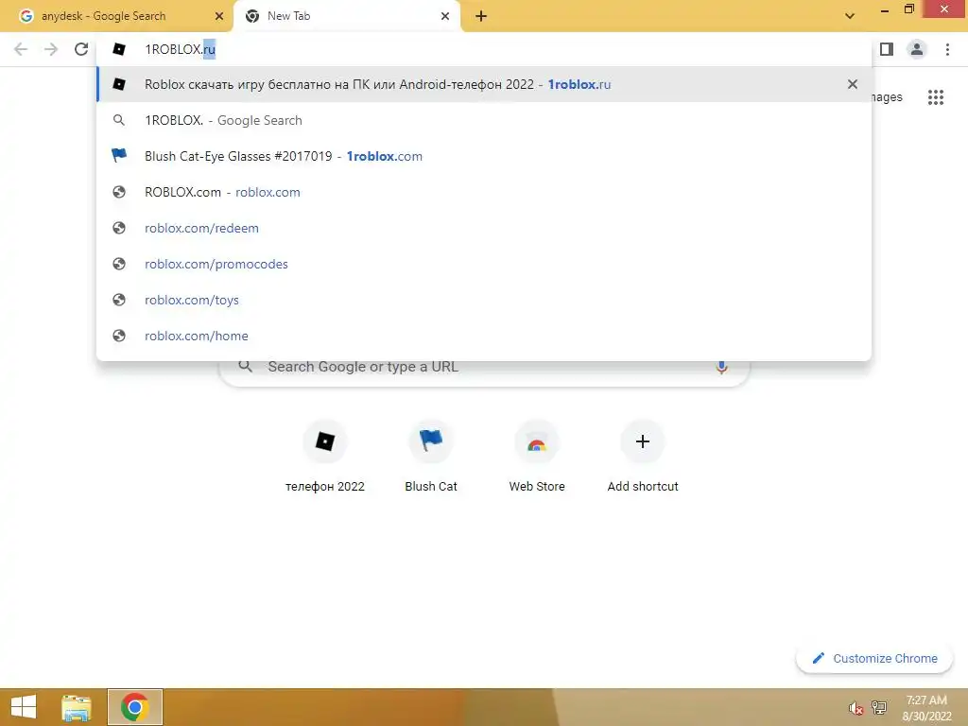Select the New Tab tab

347,16
